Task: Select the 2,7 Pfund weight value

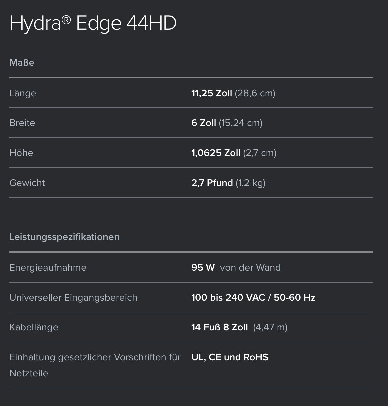Action: click(212, 183)
